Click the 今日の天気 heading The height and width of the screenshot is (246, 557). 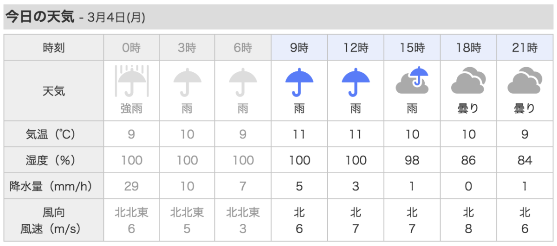click(x=39, y=17)
